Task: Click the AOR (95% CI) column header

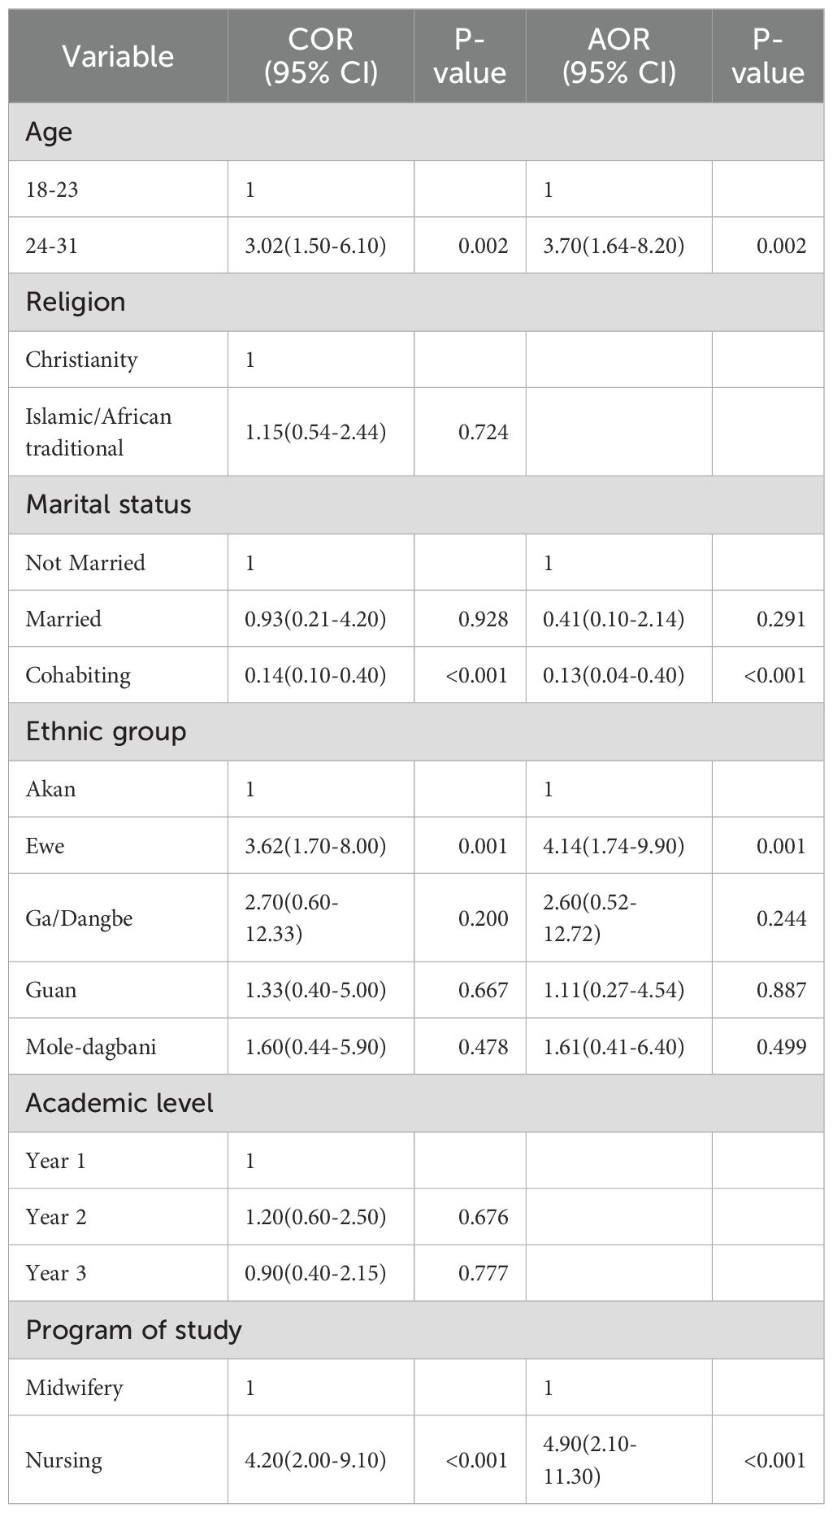Action: coord(618,56)
